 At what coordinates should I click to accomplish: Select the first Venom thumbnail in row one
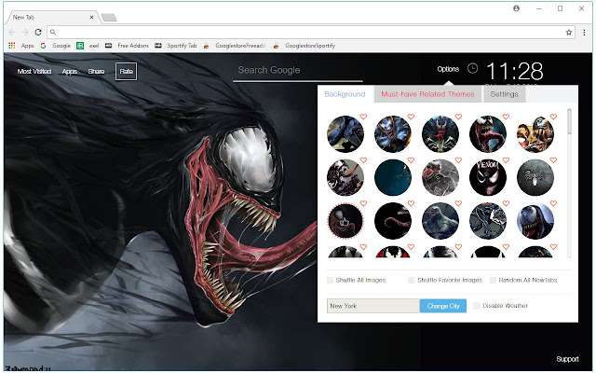pyautogui.click(x=345, y=134)
